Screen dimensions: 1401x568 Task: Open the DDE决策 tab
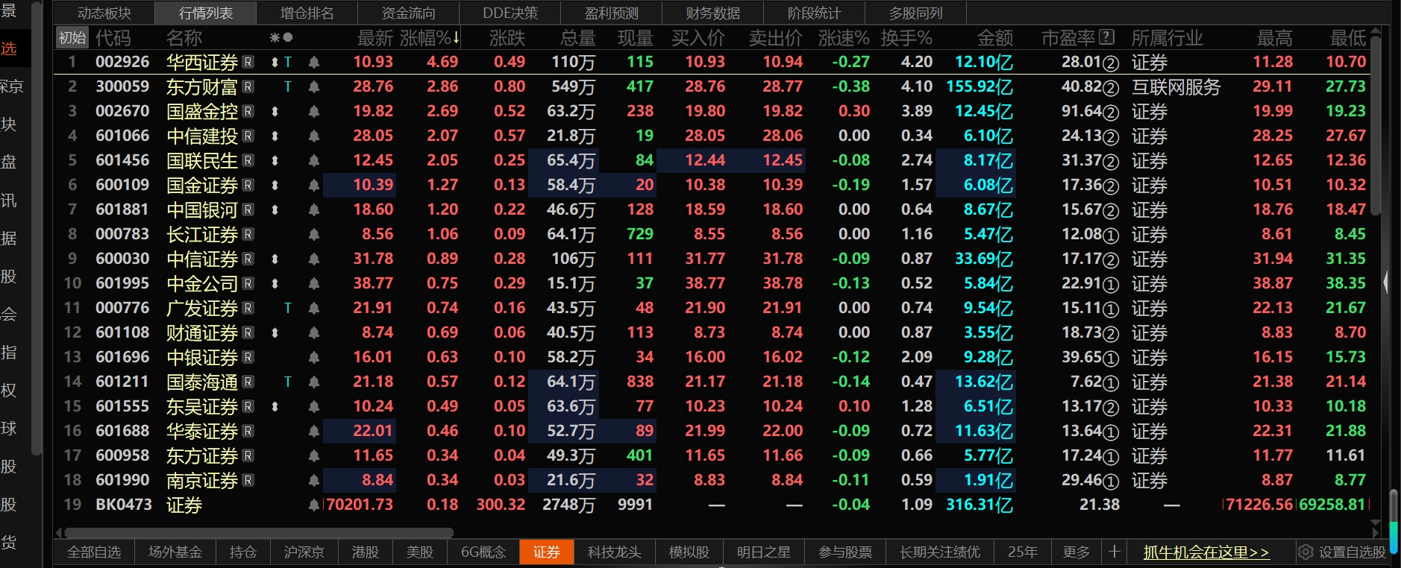510,13
